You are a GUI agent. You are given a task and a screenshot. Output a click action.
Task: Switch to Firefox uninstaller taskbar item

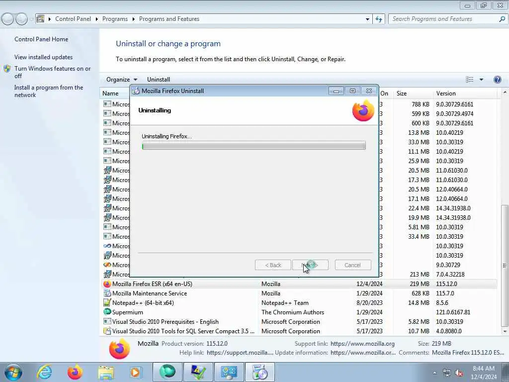click(x=259, y=372)
